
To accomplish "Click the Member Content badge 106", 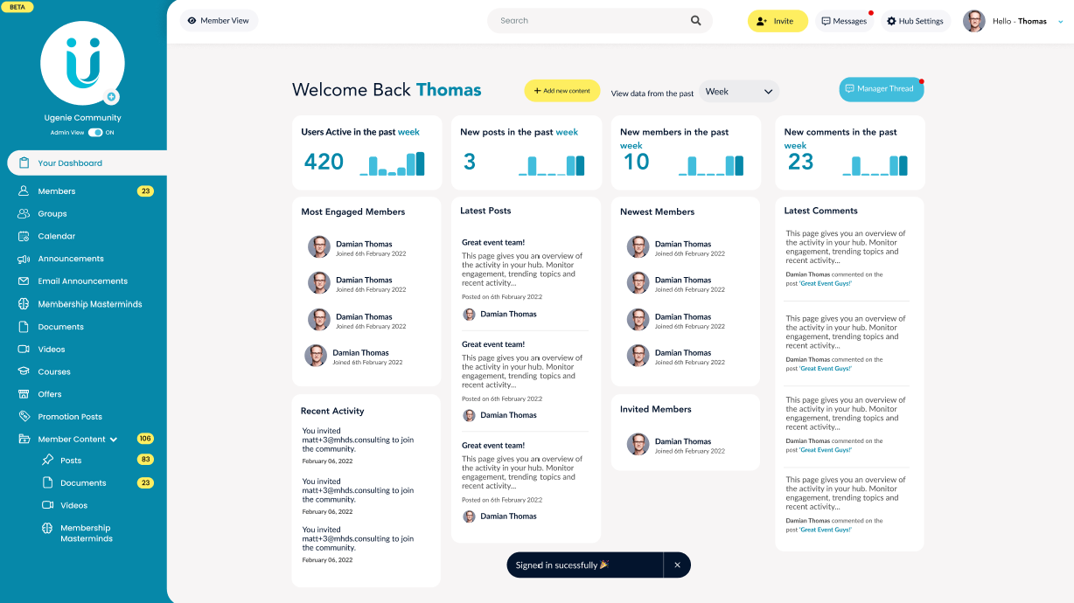I will coord(145,439).
